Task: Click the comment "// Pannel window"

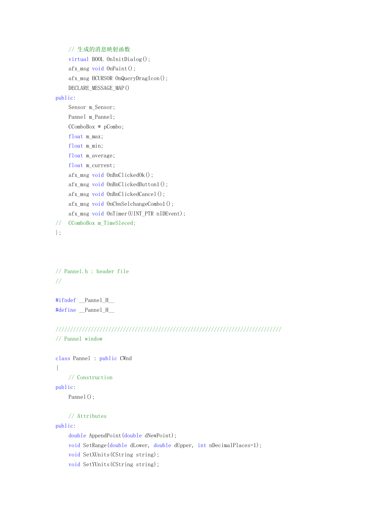Action: (79, 339)
